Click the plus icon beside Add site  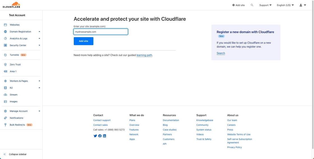tap(233, 5)
